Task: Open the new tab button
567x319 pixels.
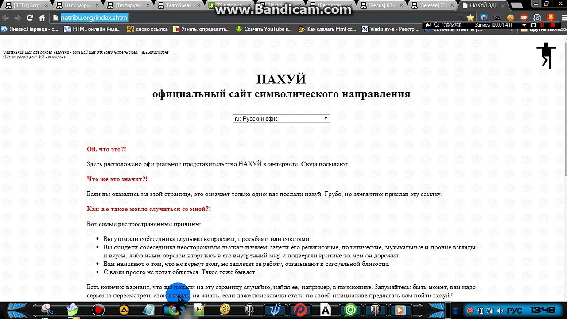Action: (517, 6)
